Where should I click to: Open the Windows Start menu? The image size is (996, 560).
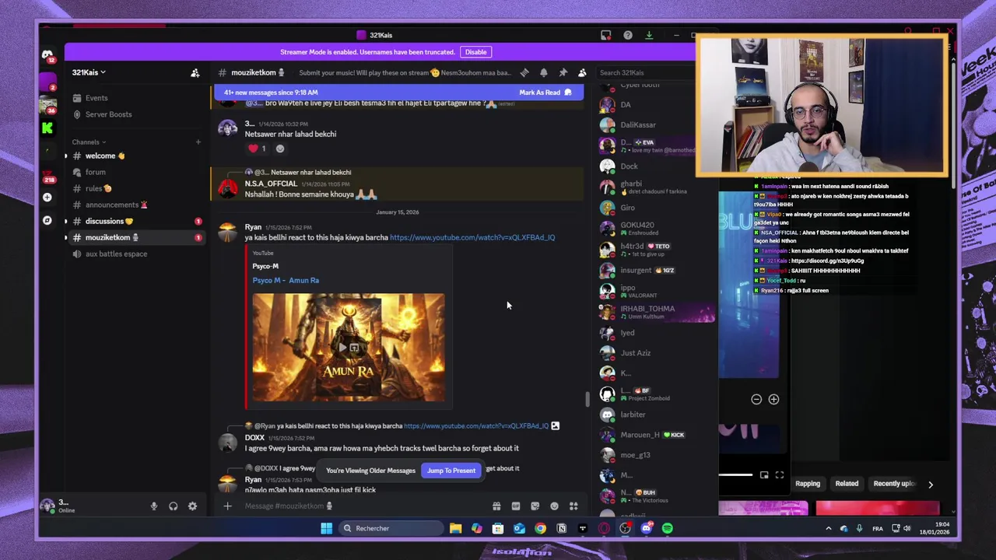click(x=326, y=529)
